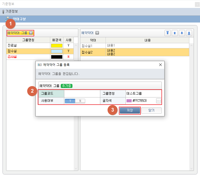Click the purple 글자색 color swatch
Viewport: 200px width, 177px height.
click(x=129, y=101)
